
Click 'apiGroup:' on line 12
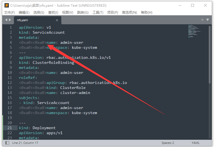(x=57, y=83)
